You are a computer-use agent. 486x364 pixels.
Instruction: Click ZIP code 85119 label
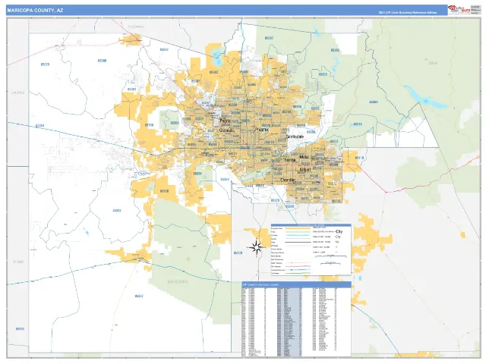click(359, 158)
